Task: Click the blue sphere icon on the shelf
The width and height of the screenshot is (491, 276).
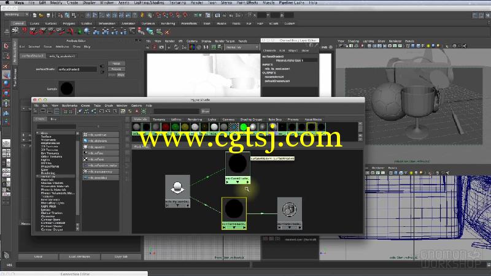Action: coord(87,31)
